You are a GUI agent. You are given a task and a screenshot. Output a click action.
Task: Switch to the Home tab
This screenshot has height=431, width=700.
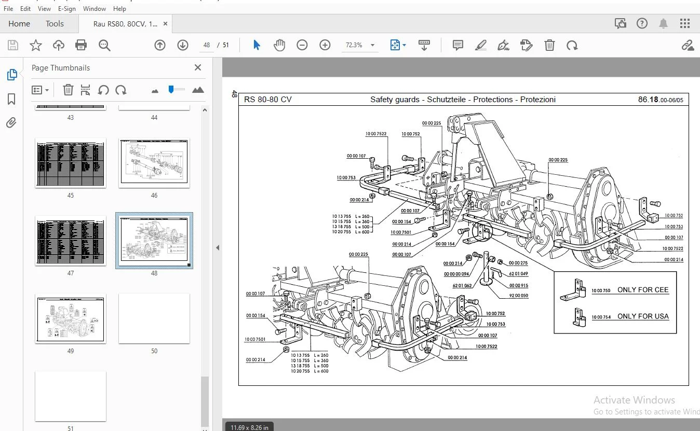(19, 23)
